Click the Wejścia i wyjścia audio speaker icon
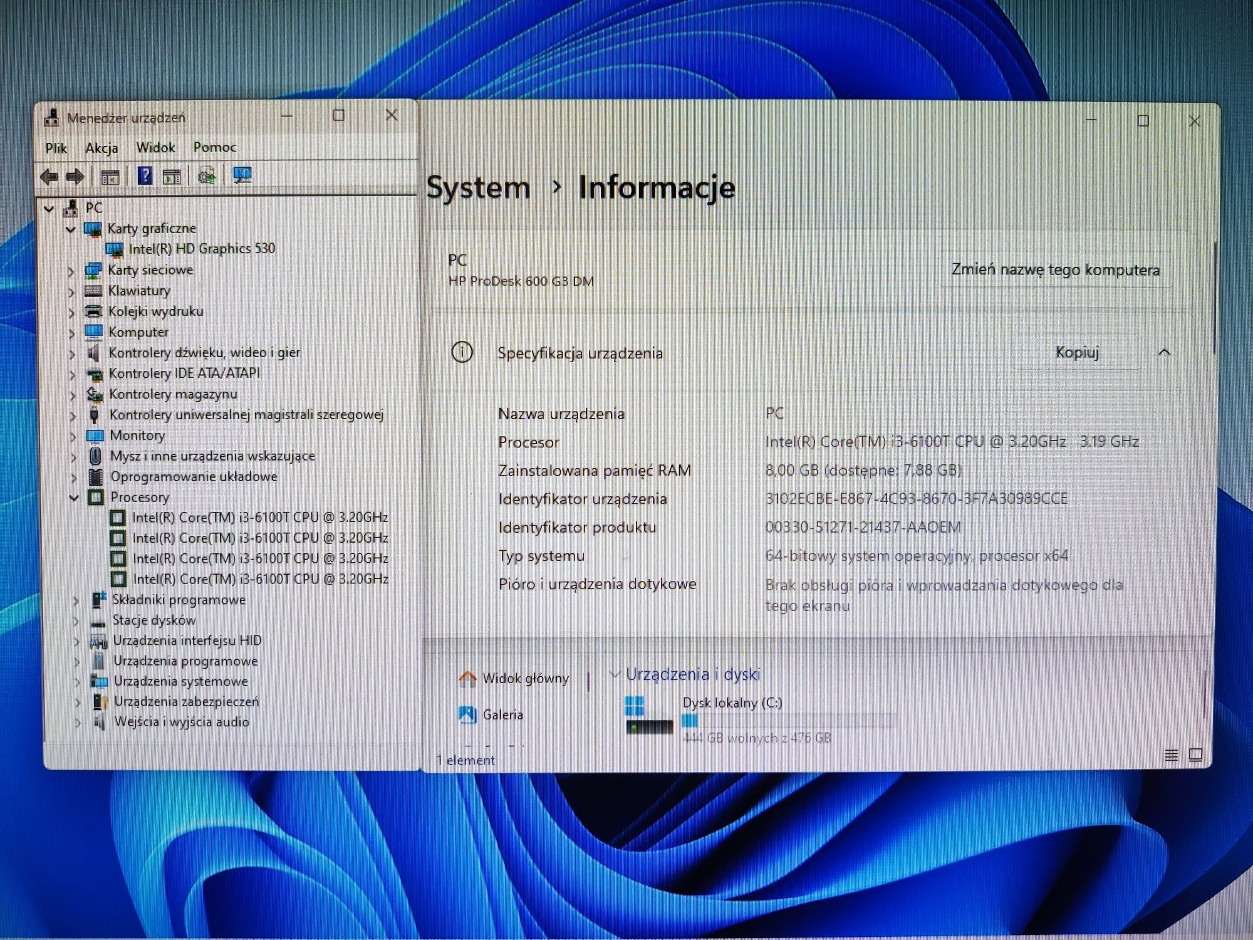This screenshot has height=940, width=1253. coord(99,722)
